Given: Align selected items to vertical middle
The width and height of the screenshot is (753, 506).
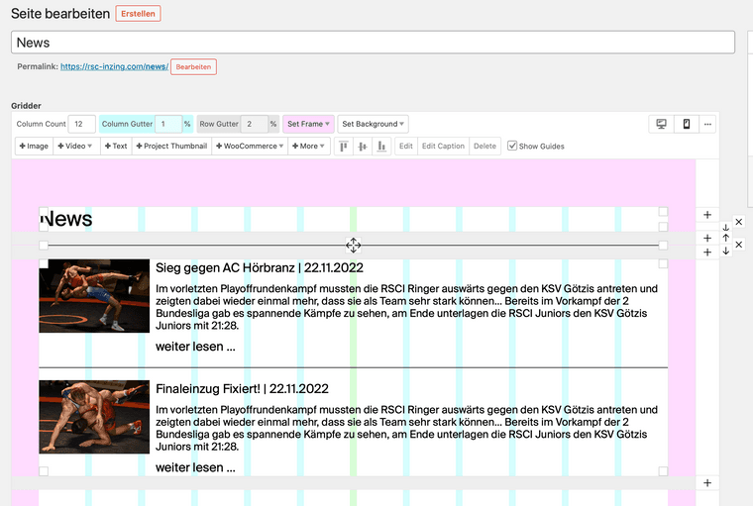Looking at the screenshot, I should 363,146.
